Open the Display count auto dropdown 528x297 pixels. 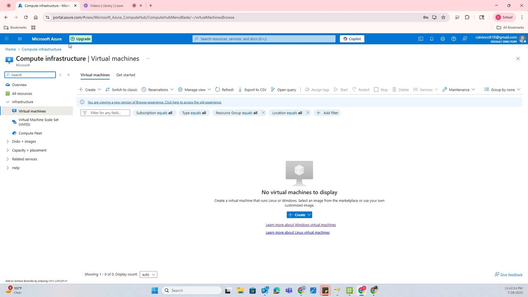pos(148,275)
